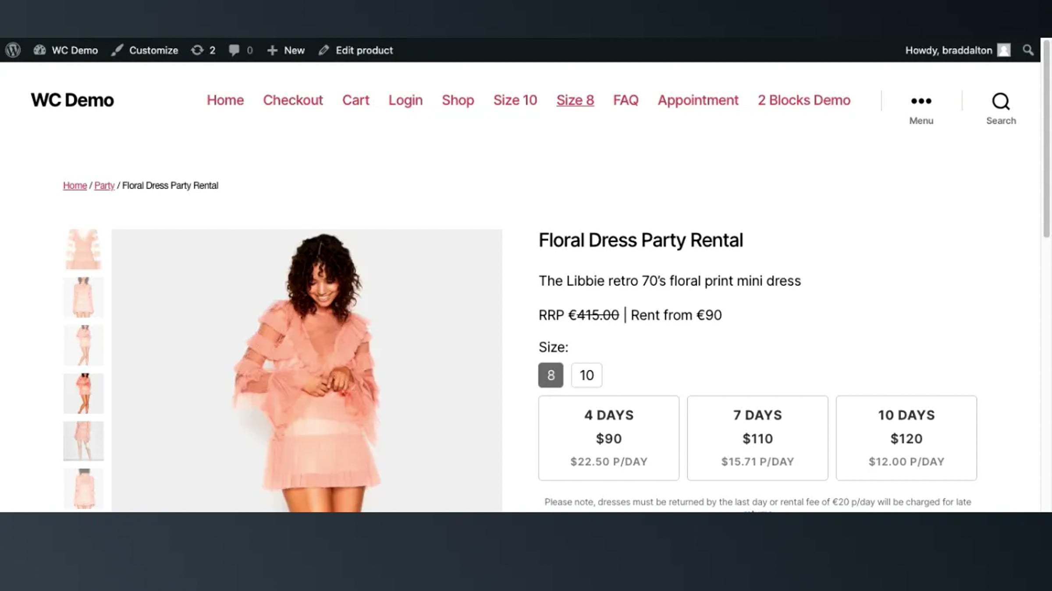
Task: Click the WordPress logo icon
Action: 13,50
